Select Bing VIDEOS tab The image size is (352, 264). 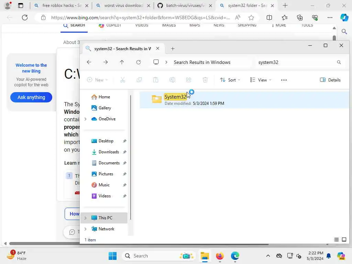142,25
